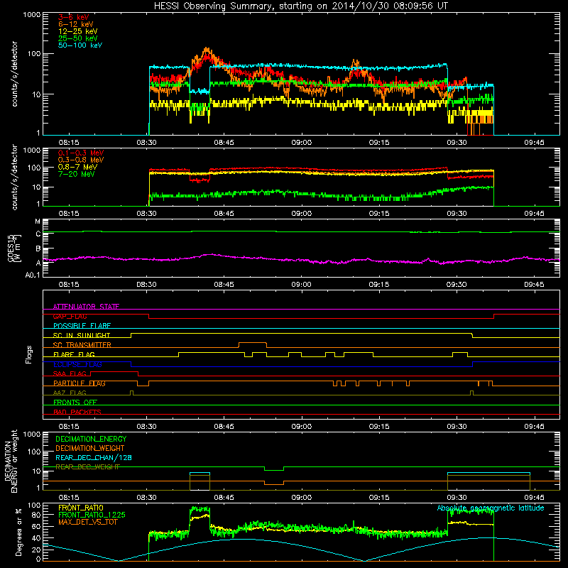This screenshot has width=568, height=568.
Task: Click the DECIMATION_ENERGY legend label
Action: [91, 439]
